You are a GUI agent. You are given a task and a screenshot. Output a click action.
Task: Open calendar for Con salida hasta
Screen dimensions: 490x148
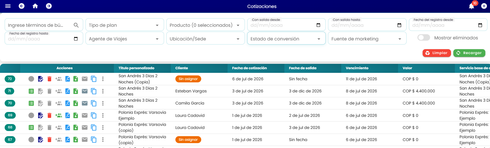coord(399,25)
